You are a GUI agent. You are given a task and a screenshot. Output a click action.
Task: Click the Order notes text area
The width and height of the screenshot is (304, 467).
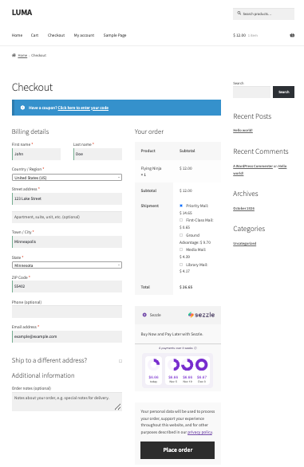click(67, 402)
